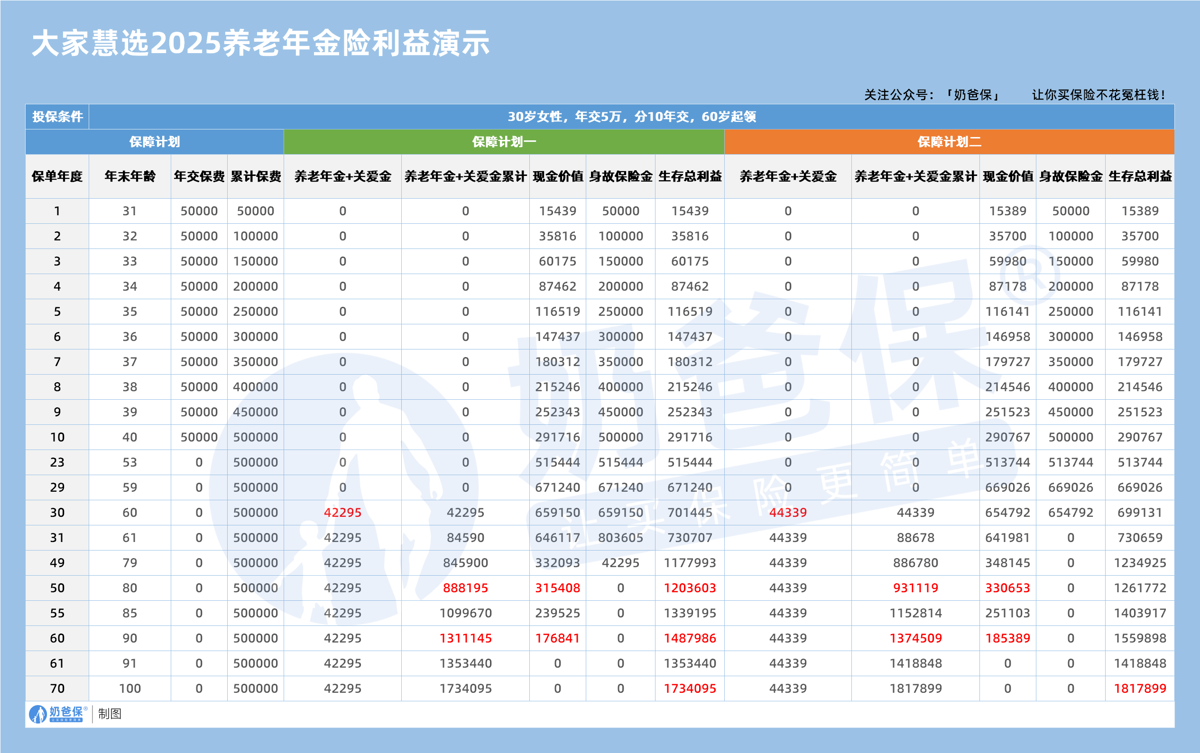This screenshot has height=753, width=1200.
Task: Click the red 888195 cumulative value
Action: (x=465, y=588)
